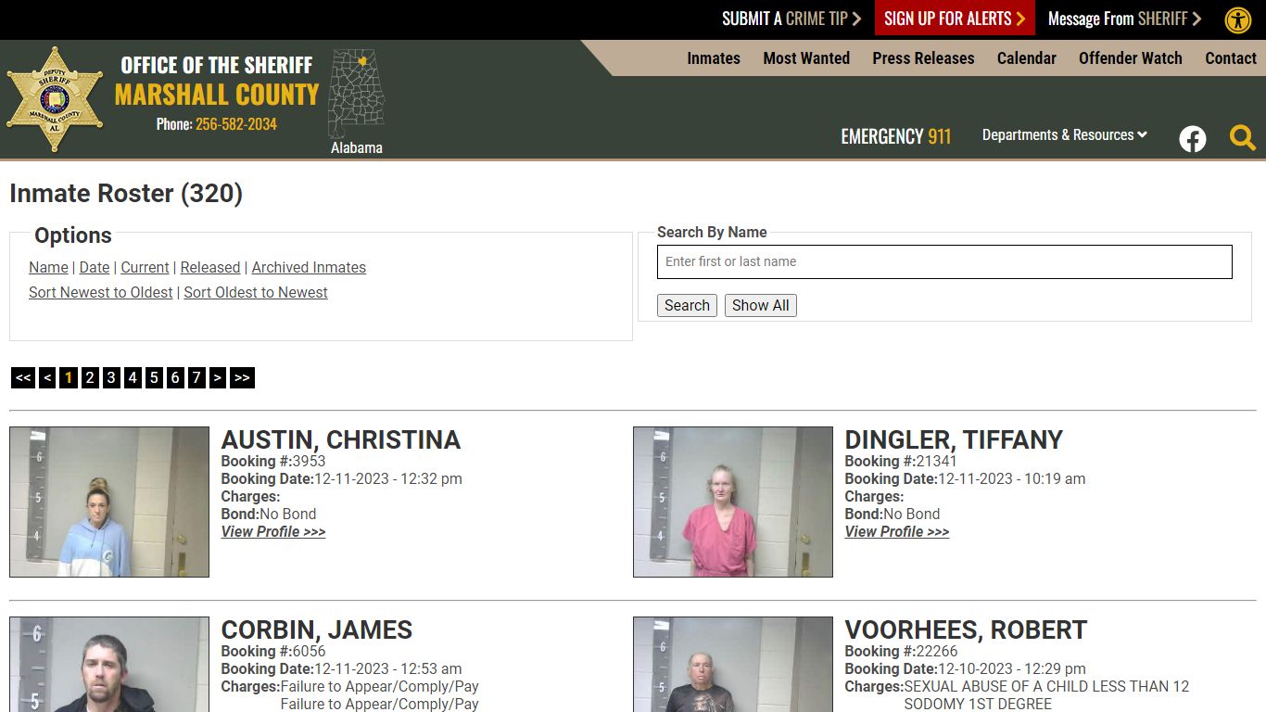
Task: Go to previous page (<)
Action: (47, 377)
